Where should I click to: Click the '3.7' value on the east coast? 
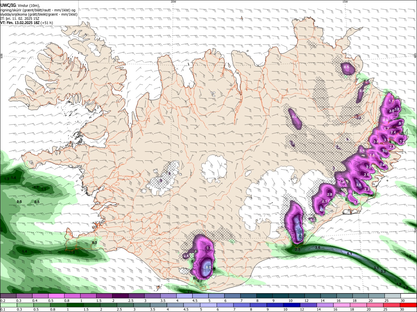coord(401,123)
